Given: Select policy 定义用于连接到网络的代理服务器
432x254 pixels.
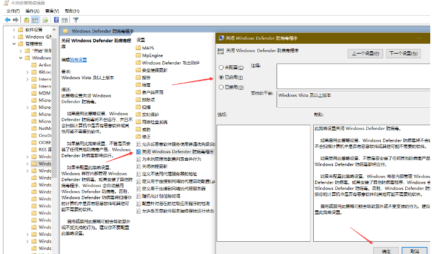Looking at the screenshot, I should [171, 189].
